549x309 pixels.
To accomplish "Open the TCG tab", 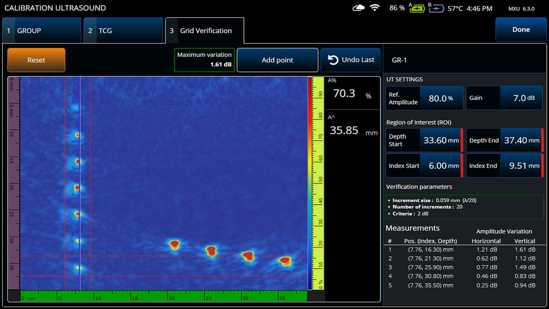I will pyautogui.click(x=123, y=31).
